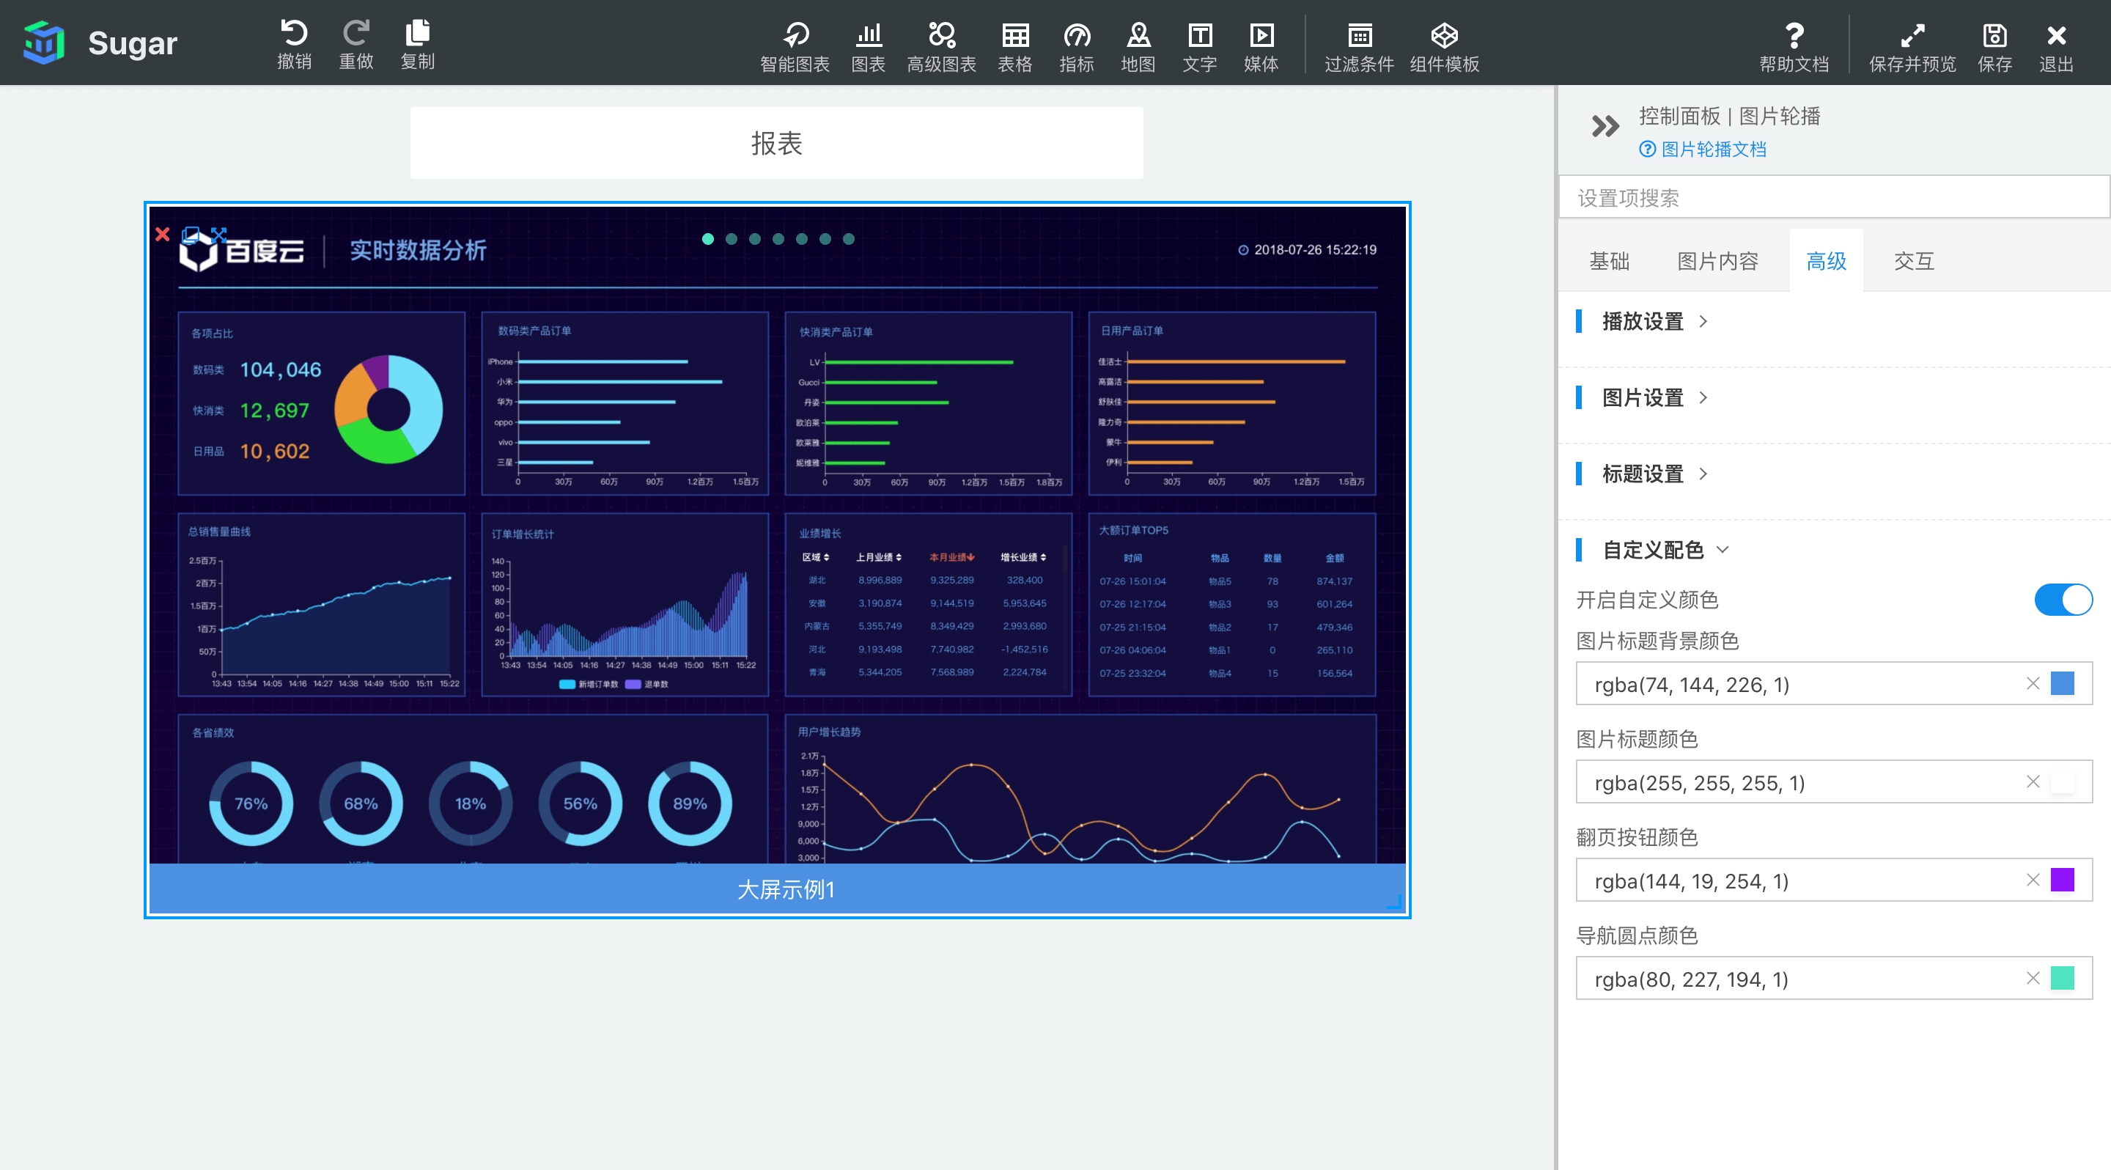Click the dashboard carousel image
Viewport: 2111px width, 1170px height.
point(777,534)
